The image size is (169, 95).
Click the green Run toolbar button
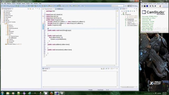coord(32,6)
